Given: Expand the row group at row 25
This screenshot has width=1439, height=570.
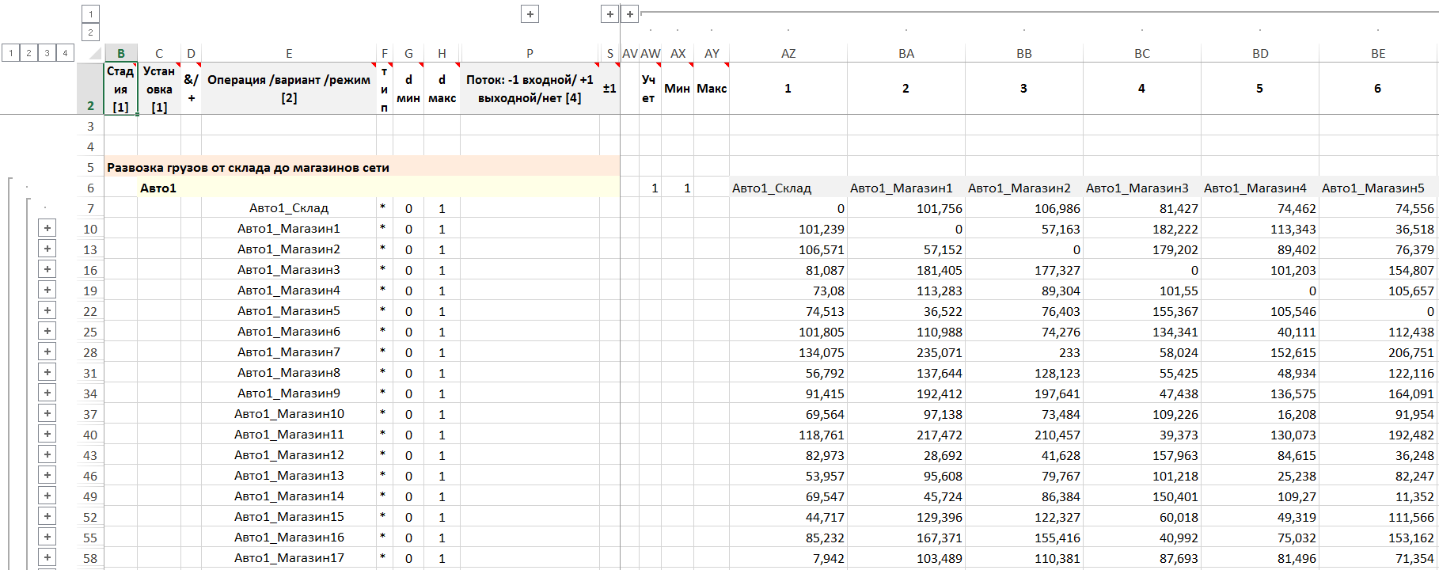Looking at the screenshot, I should (x=47, y=331).
